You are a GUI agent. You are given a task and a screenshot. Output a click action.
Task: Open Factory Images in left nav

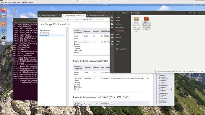[45, 30]
